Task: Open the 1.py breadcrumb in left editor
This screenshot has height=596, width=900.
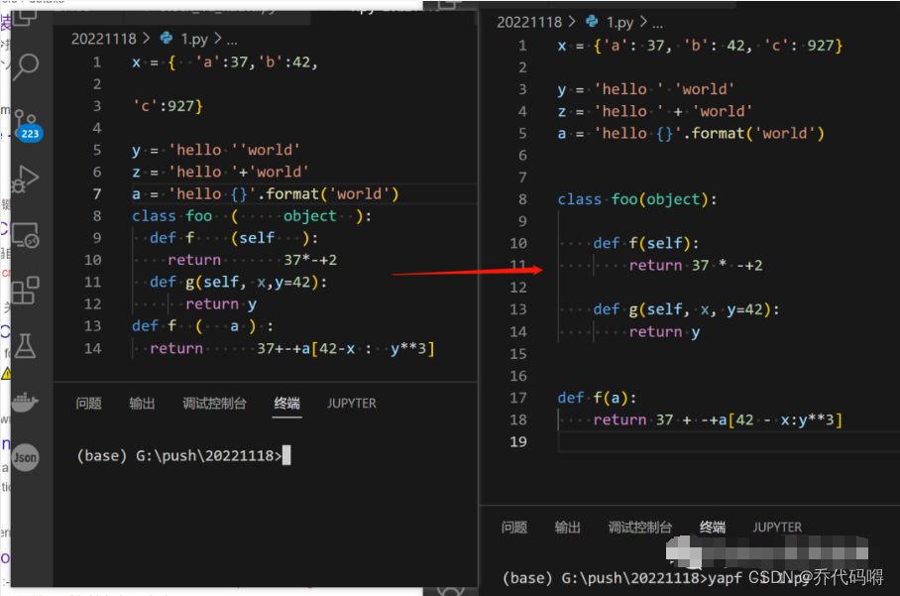Action: coord(194,39)
